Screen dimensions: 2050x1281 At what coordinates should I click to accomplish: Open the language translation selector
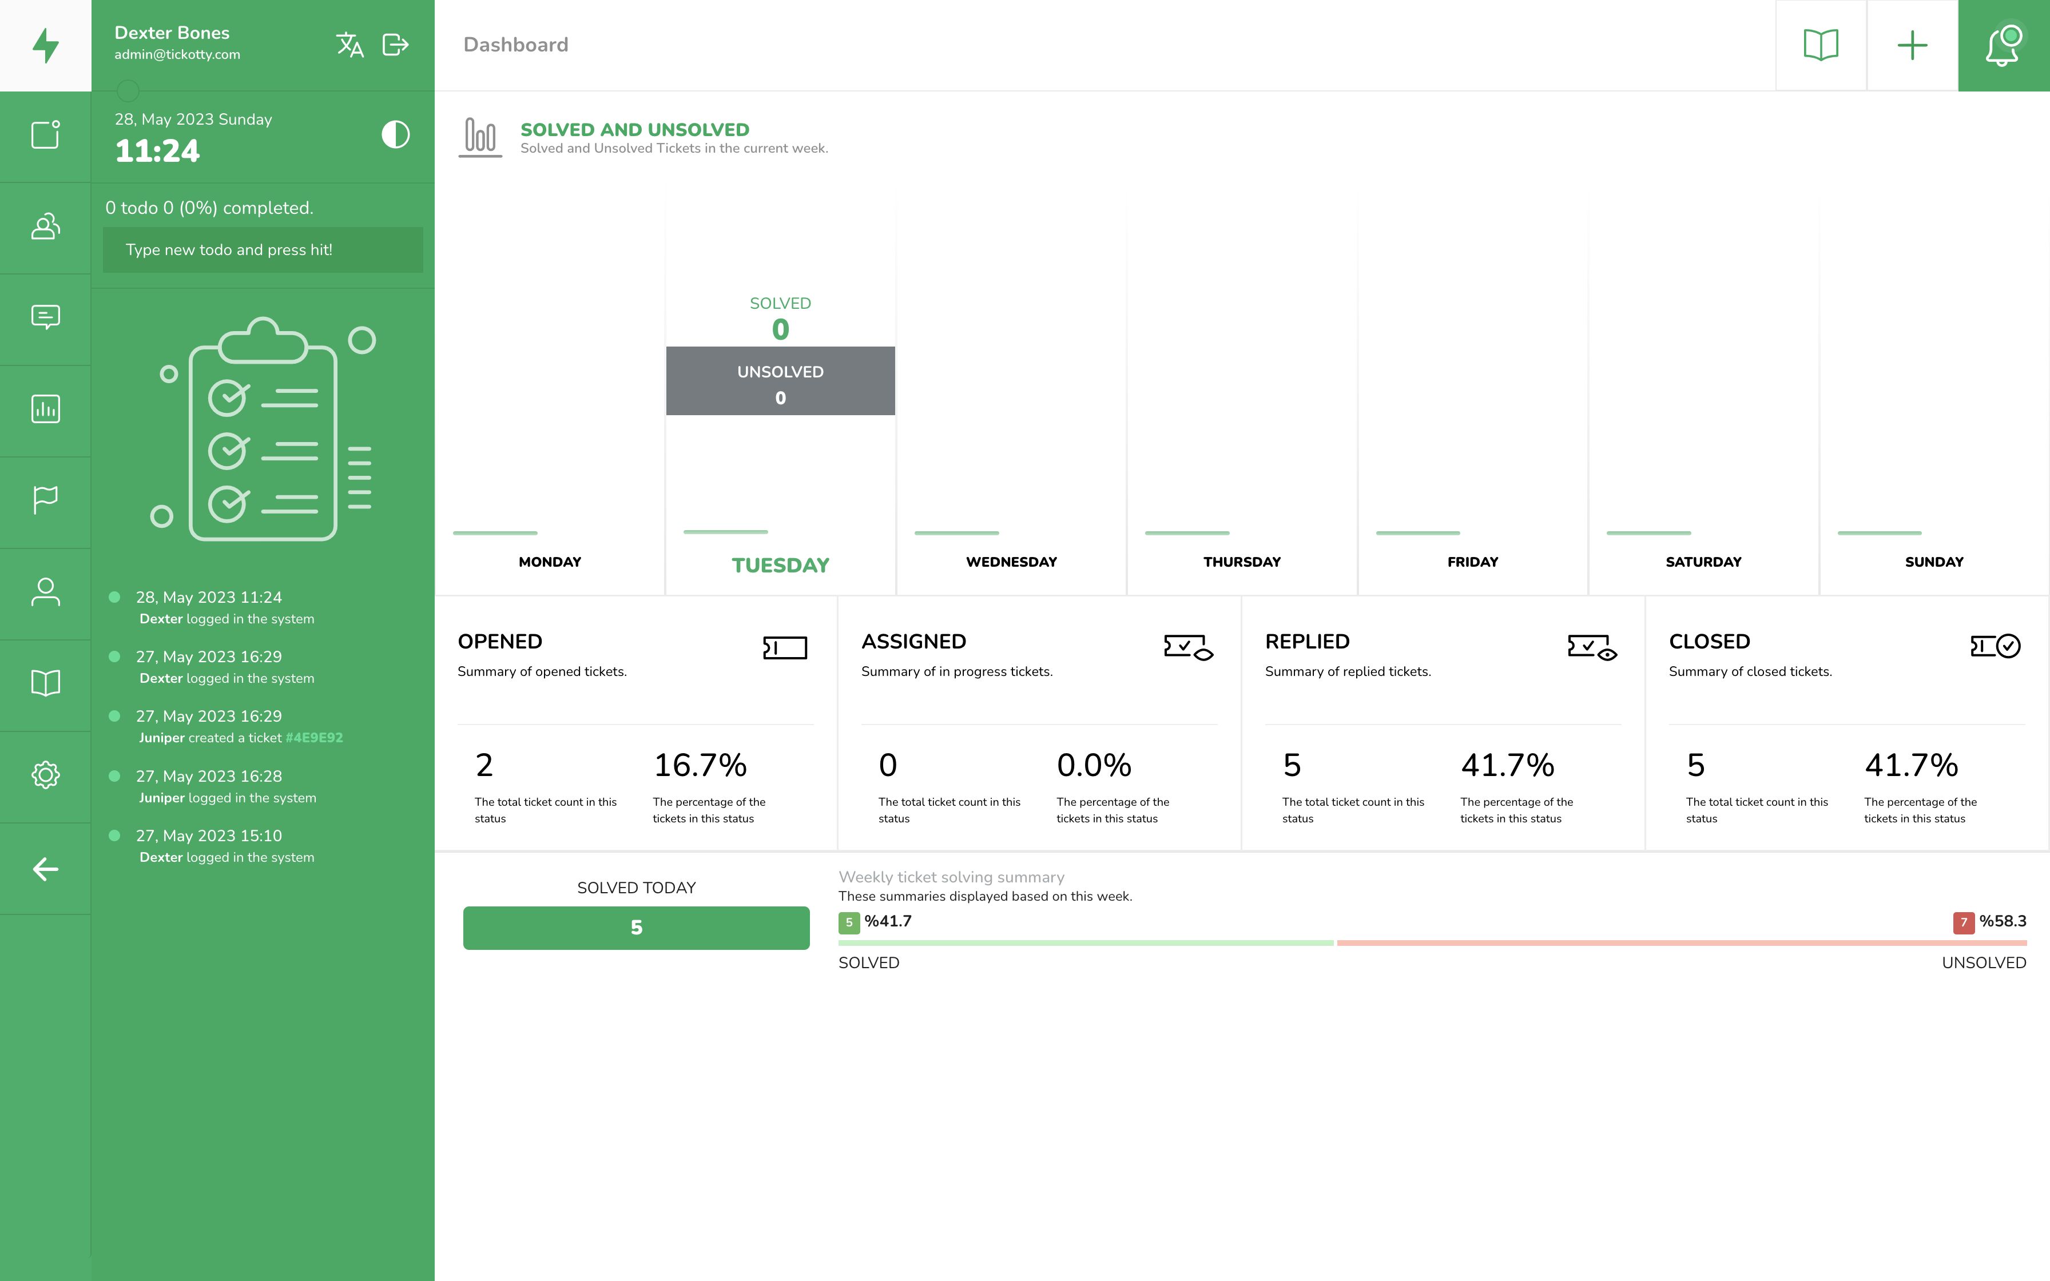349,45
